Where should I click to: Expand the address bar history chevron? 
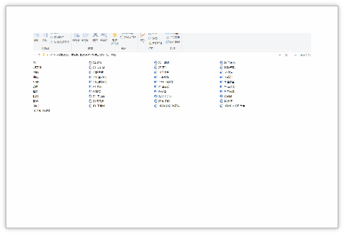click(x=280, y=55)
